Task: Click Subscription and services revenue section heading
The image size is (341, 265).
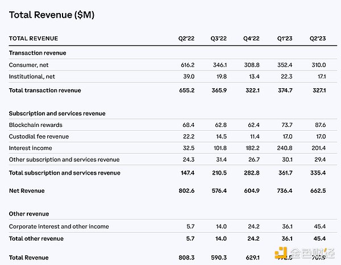Action: point(57,113)
